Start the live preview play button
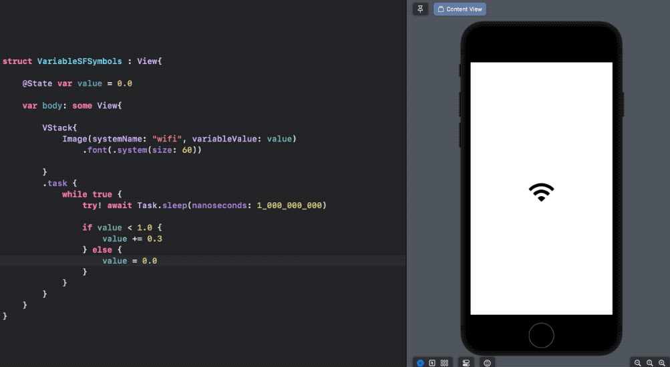This screenshot has width=670, height=367. coord(420,363)
